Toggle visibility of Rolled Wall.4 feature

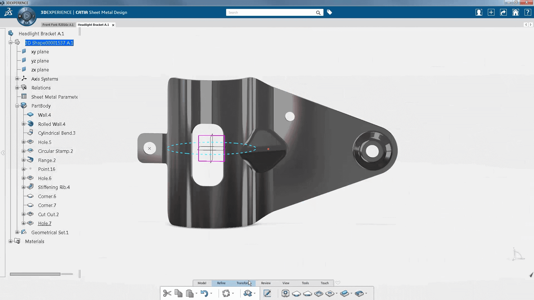click(x=30, y=124)
